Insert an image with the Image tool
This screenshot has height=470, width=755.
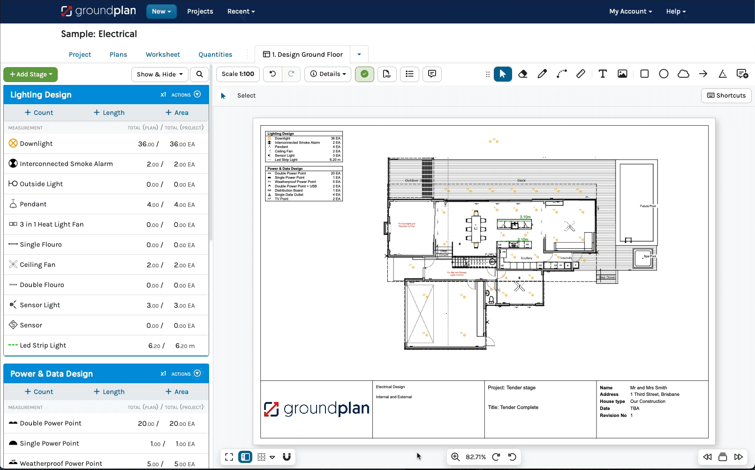point(622,74)
